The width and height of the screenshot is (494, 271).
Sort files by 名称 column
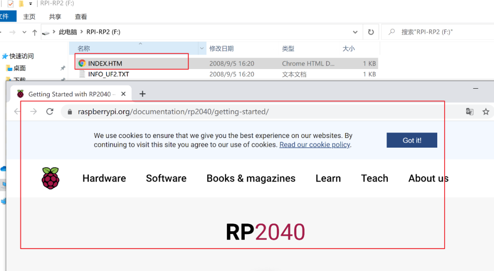click(84, 48)
